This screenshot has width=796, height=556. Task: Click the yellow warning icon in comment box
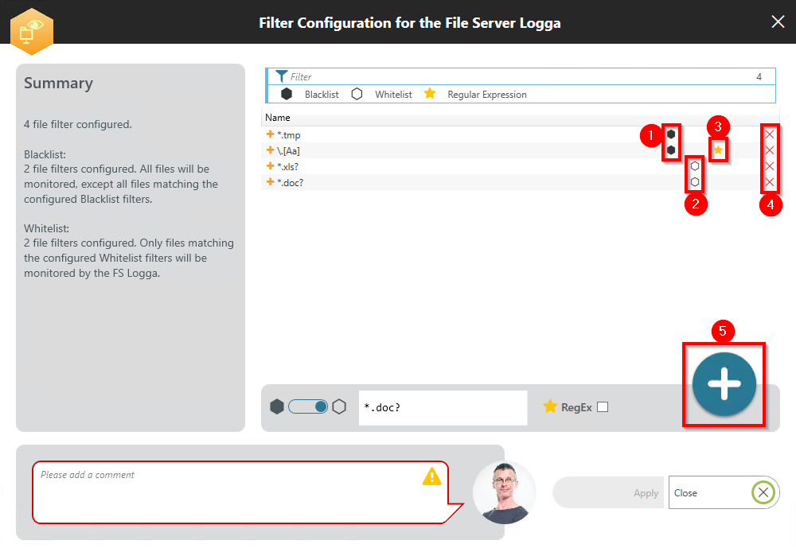click(x=431, y=476)
